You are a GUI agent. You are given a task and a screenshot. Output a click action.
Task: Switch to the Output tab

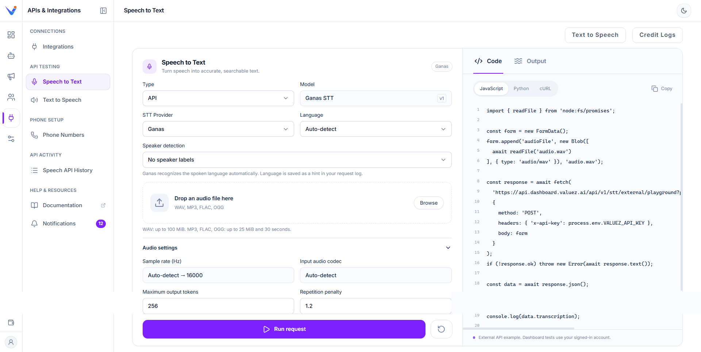coord(530,61)
